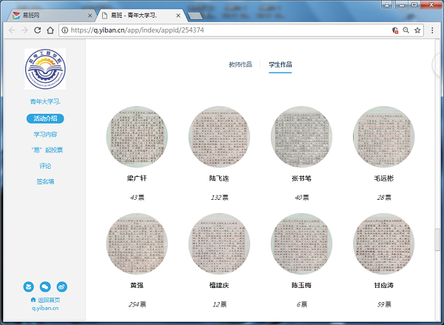Open the 签名墙 sidebar link

click(x=45, y=181)
